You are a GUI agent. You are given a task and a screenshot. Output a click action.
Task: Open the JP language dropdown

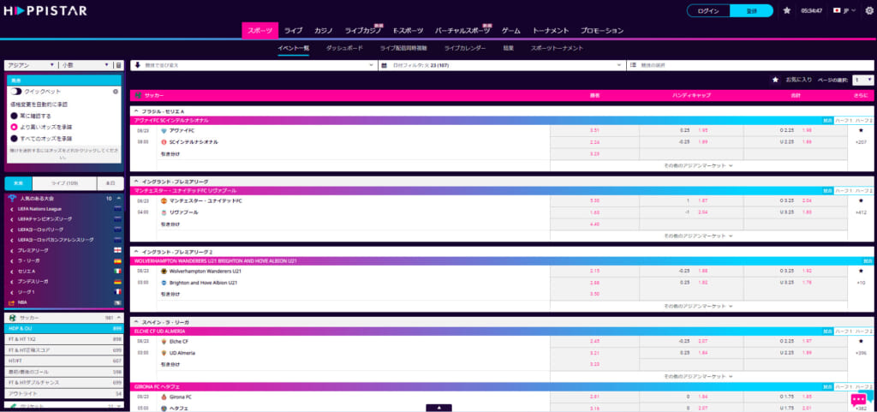point(844,10)
